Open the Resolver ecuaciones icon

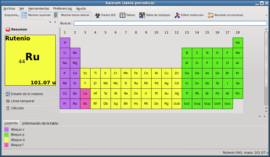click(211, 15)
